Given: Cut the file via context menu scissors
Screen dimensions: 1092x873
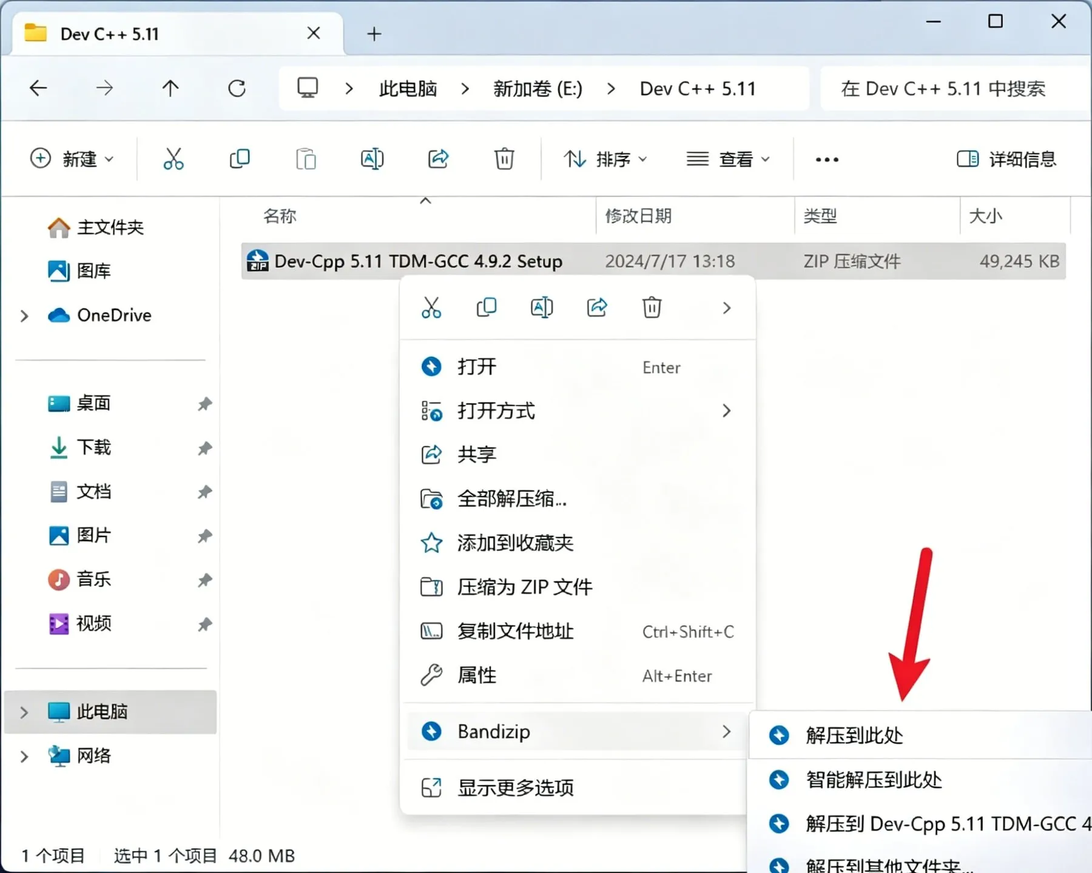Looking at the screenshot, I should 431,307.
